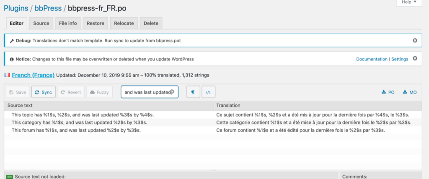This screenshot has width=429, height=179.
Task: Download the PO file
Action: (x=388, y=92)
